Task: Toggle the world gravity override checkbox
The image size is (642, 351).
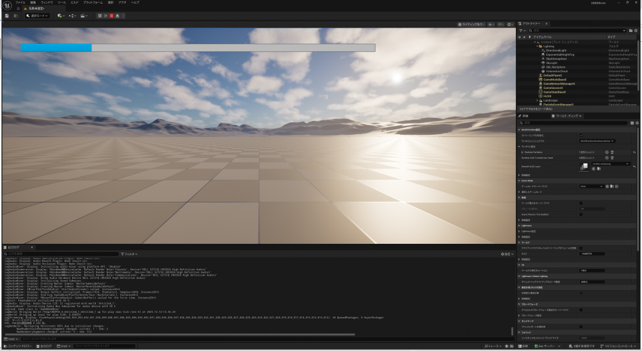Action: point(581,202)
